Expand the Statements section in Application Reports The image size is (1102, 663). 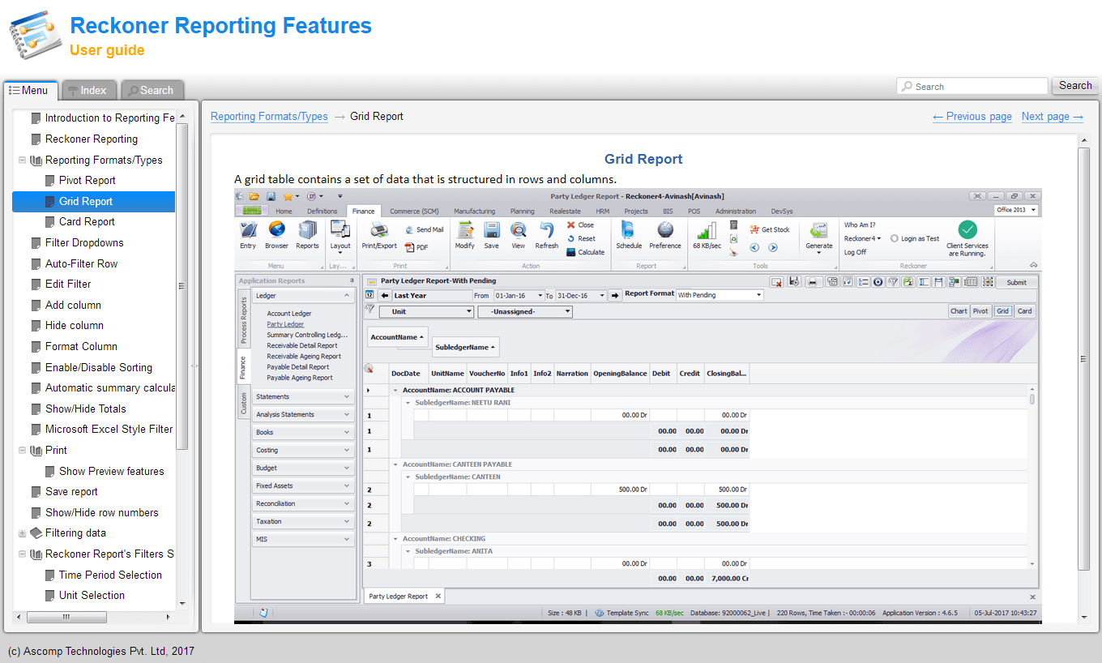coord(302,396)
